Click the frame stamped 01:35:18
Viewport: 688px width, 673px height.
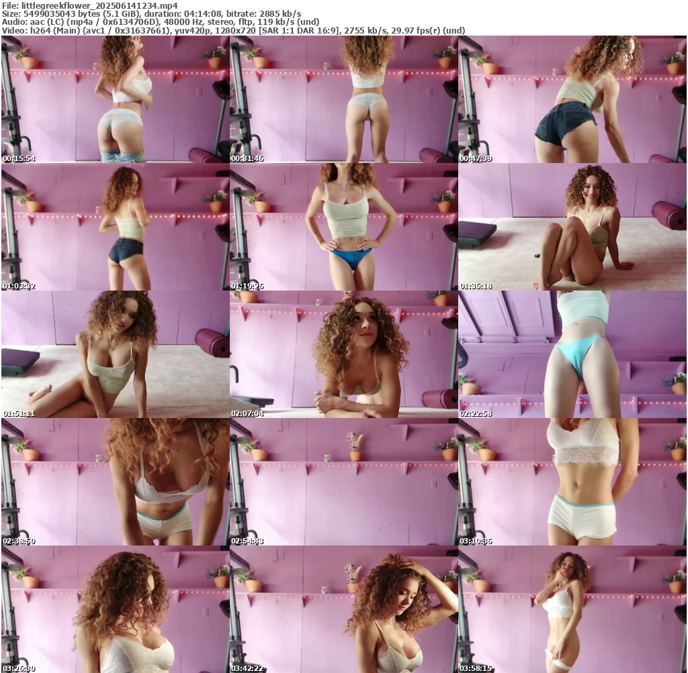pyautogui.click(x=572, y=227)
